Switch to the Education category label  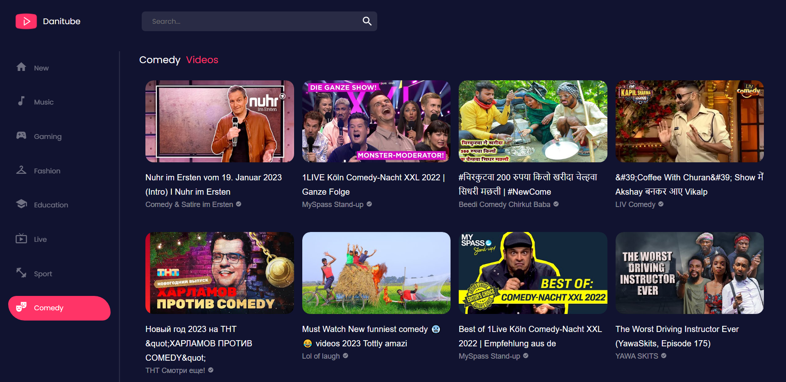[51, 205]
